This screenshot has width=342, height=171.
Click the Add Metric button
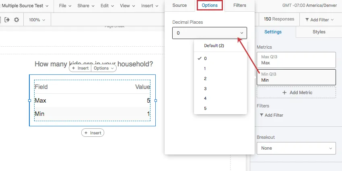(296, 93)
